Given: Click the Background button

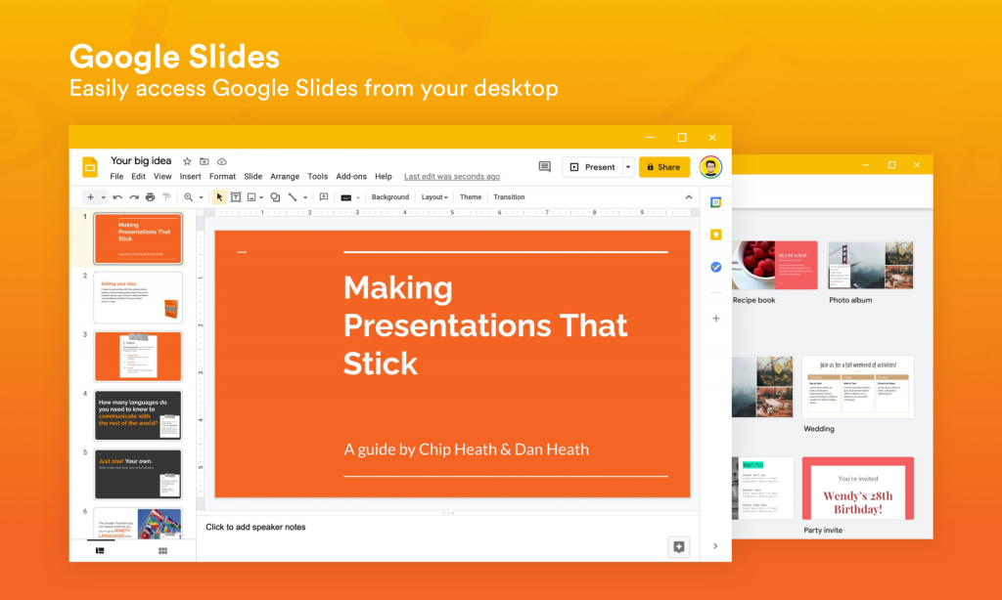Looking at the screenshot, I should pyautogui.click(x=389, y=197).
